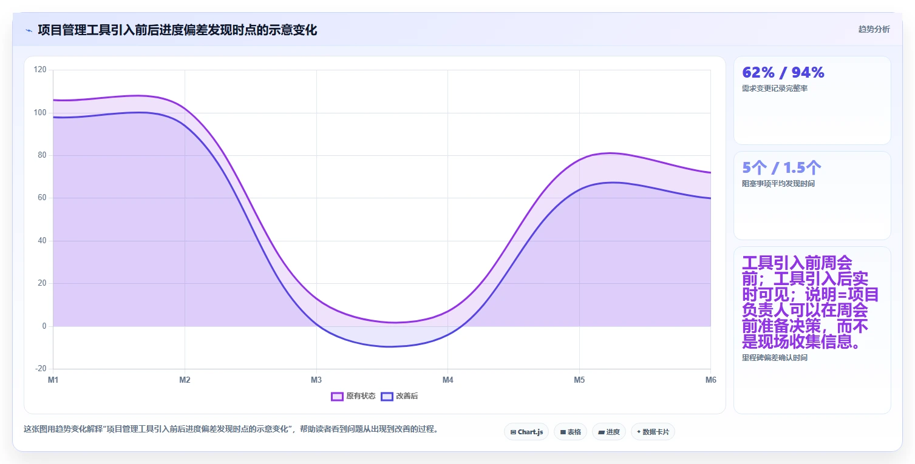Click the 100 y-axis value
915x464 pixels.
[40, 113]
